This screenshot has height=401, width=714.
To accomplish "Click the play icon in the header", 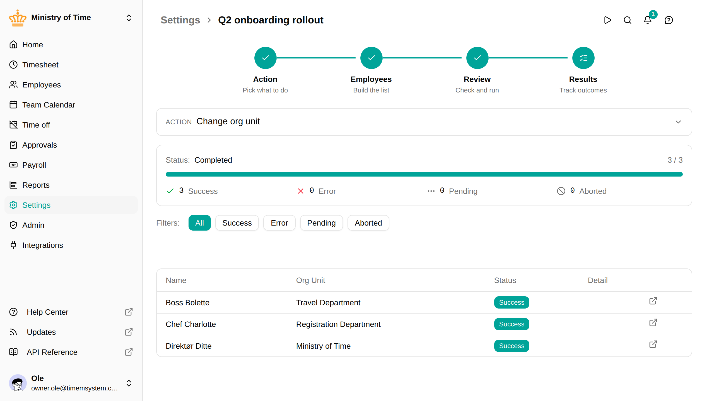I will pos(607,20).
